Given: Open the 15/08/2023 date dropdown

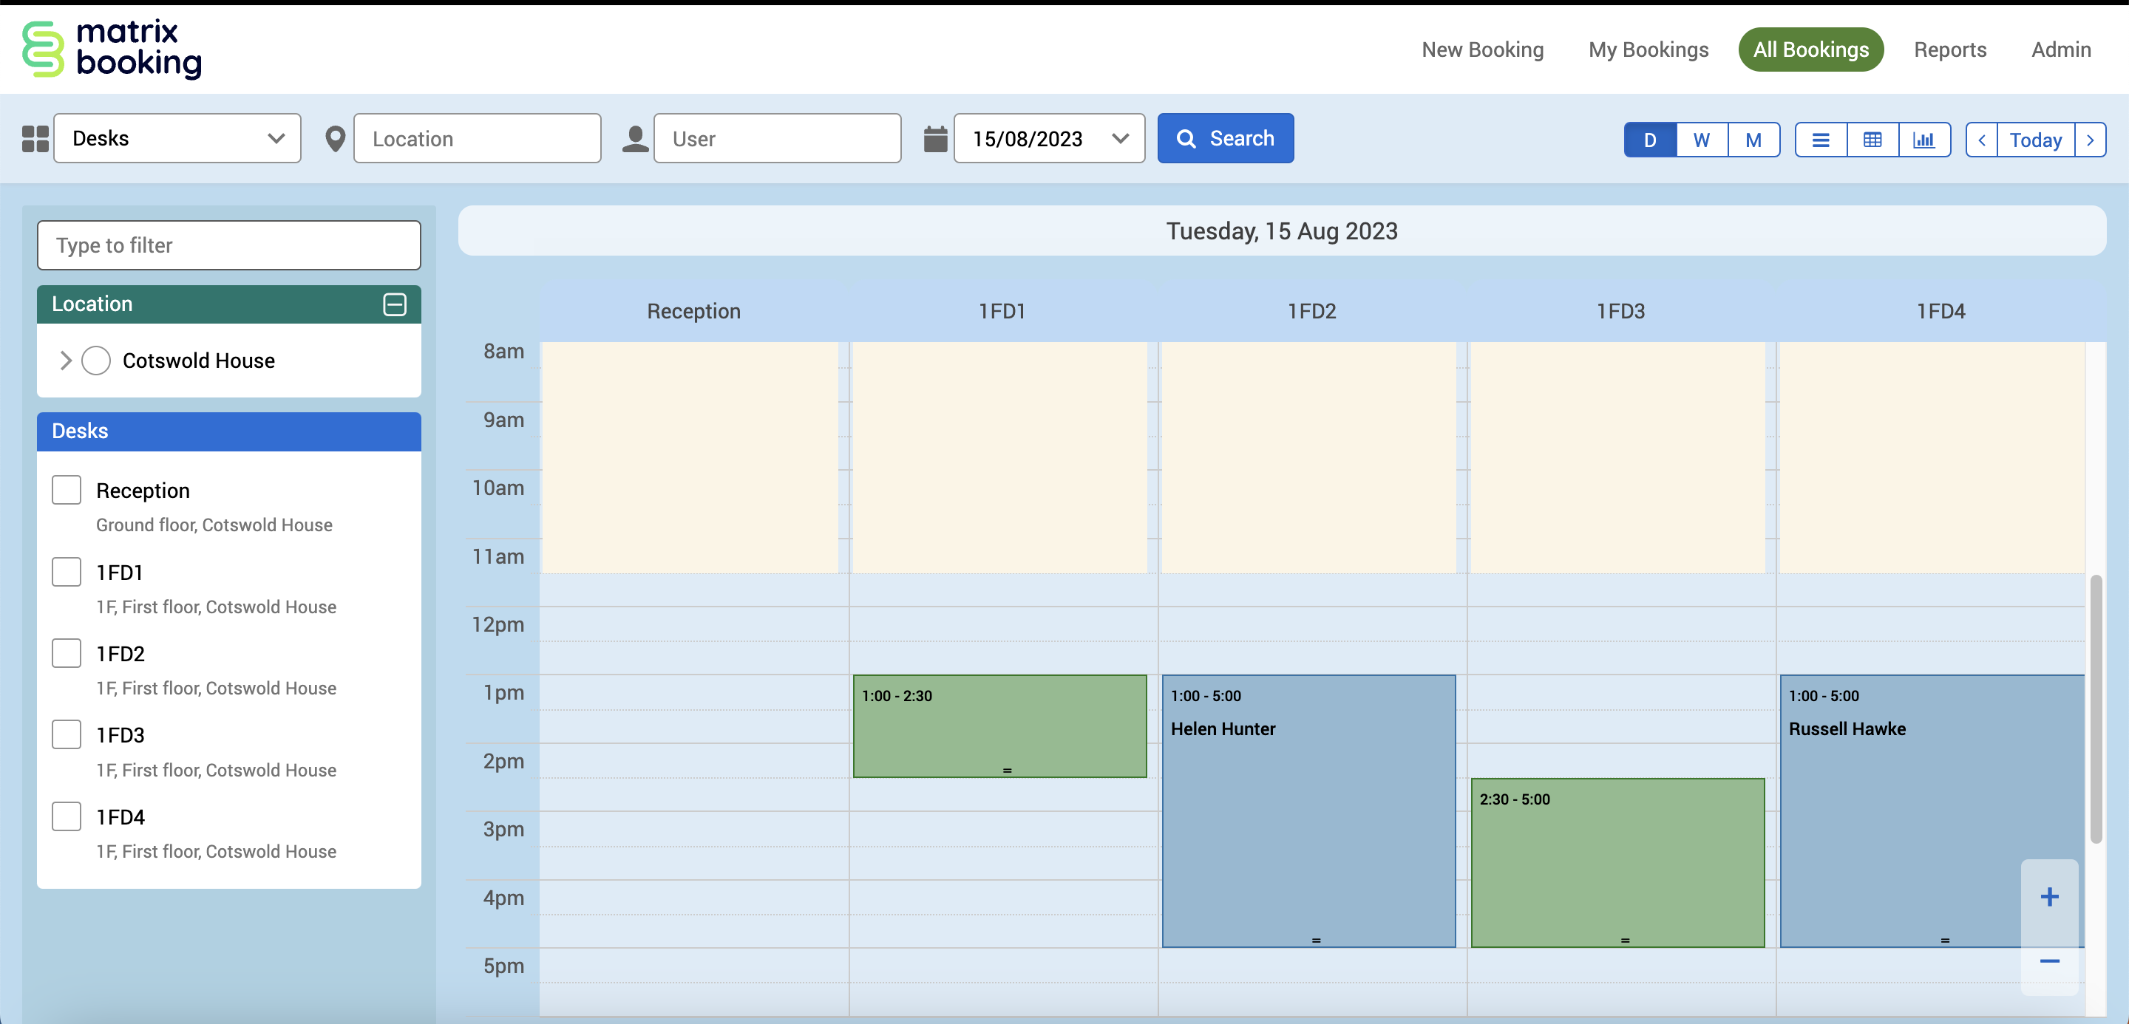Looking at the screenshot, I should point(1048,139).
